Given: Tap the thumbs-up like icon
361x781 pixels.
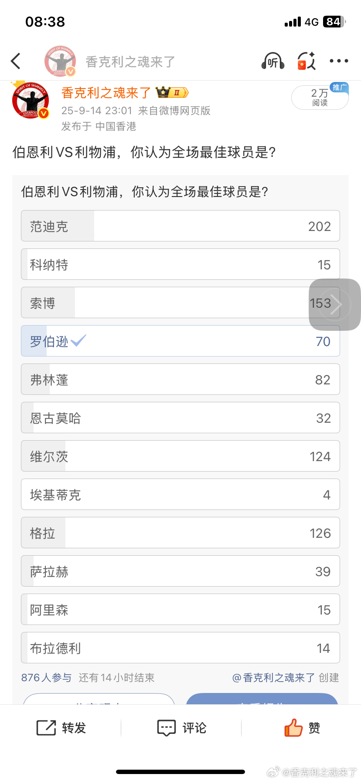Looking at the screenshot, I should click(293, 727).
